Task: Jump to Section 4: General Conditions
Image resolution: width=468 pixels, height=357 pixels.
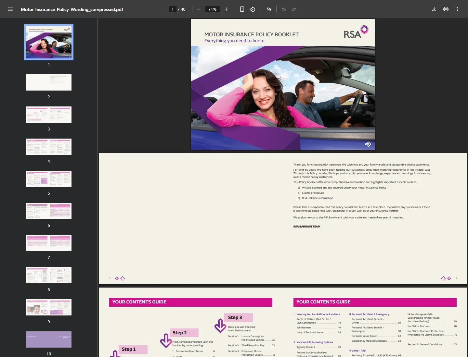Action: tap(432, 344)
